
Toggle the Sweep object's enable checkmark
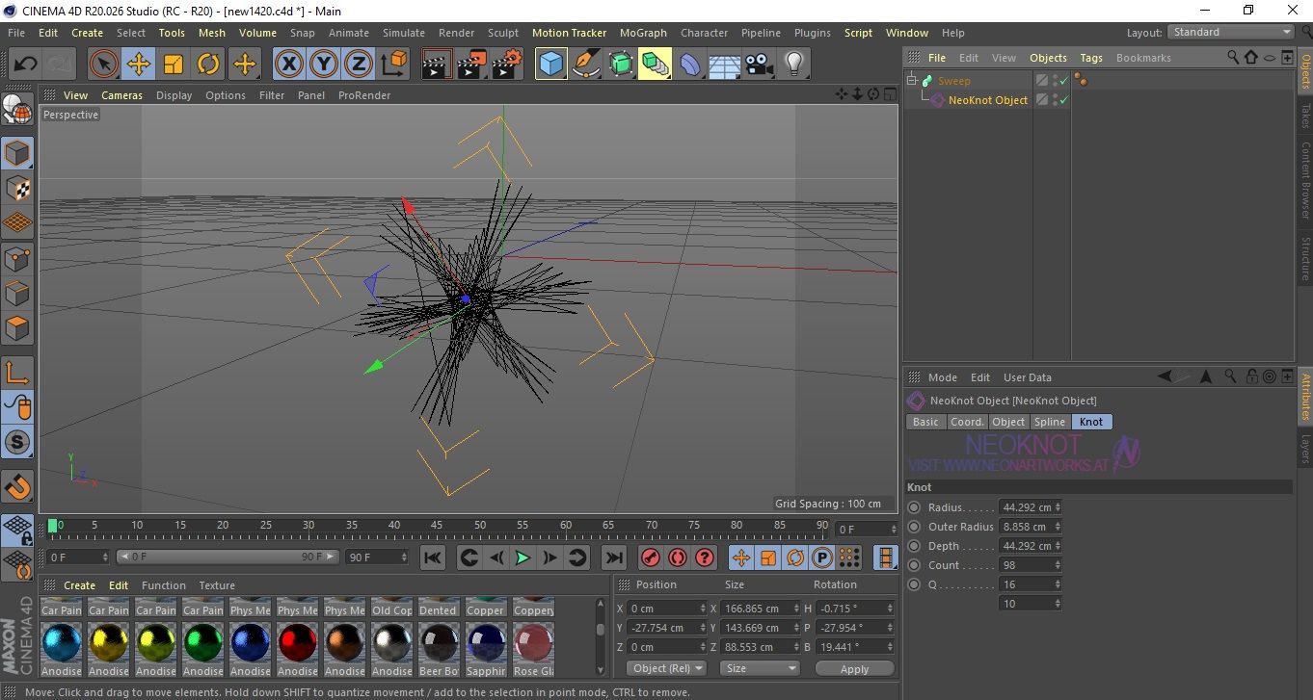1063,81
